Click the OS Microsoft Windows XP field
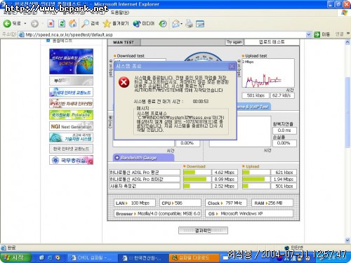The width and height of the screenshot is (351, 263). click(x=249, y=213)
